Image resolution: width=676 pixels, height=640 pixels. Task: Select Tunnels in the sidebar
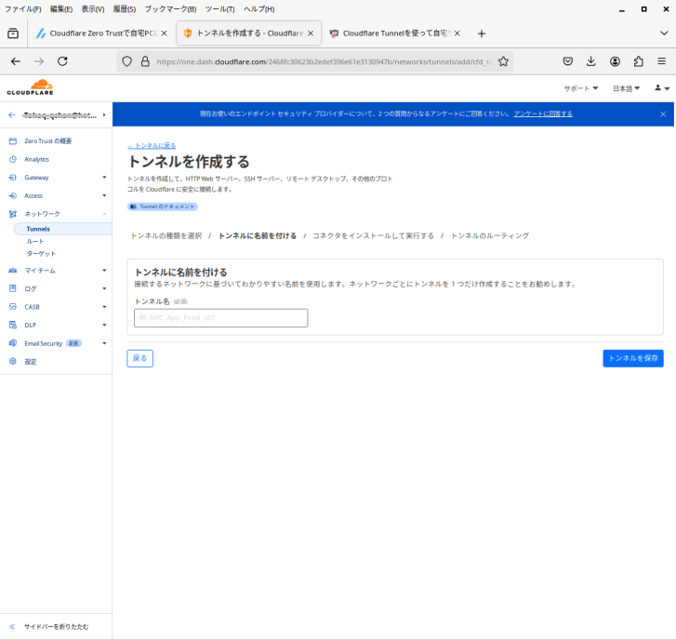pyautogui.click(x=62, y=229)
